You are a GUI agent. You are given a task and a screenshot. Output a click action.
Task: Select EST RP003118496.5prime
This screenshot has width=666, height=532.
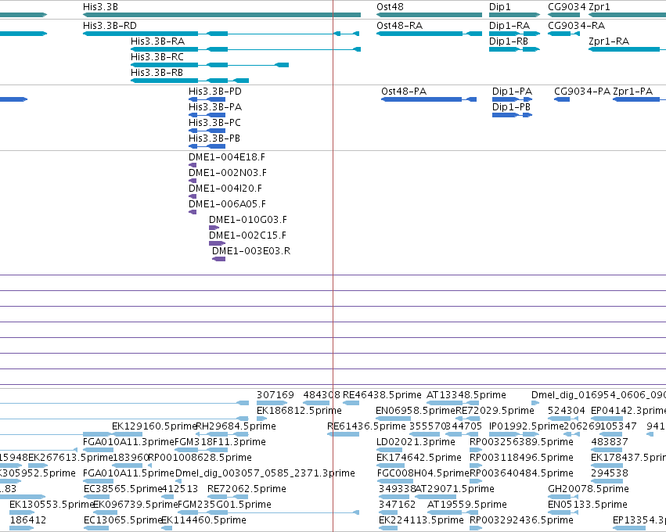[476, 465]
